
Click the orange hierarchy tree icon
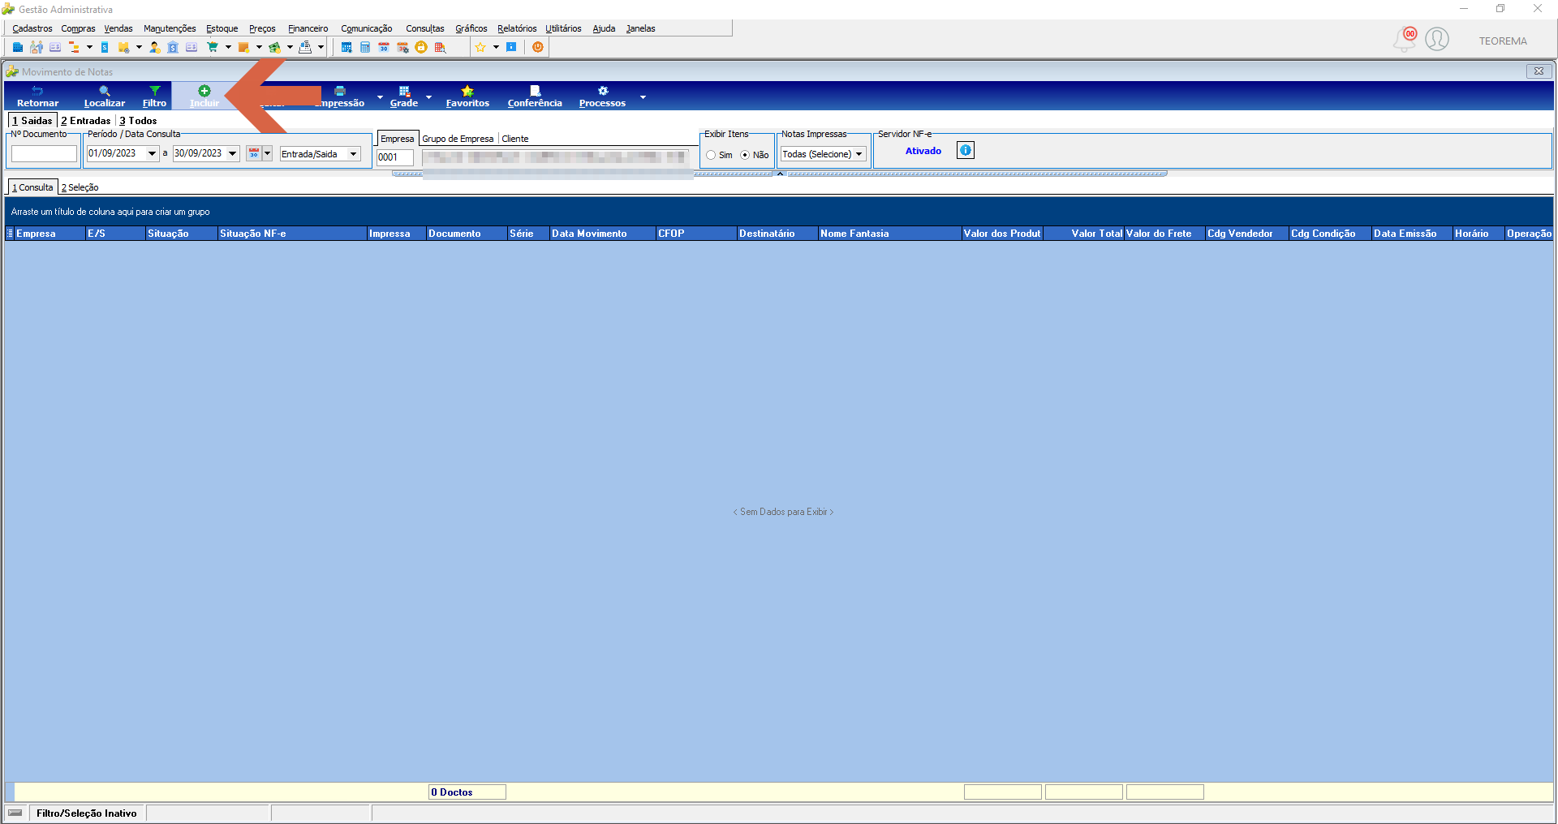coord(74,47)
